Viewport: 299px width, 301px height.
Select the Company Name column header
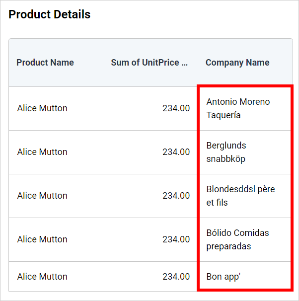[237, 63]
